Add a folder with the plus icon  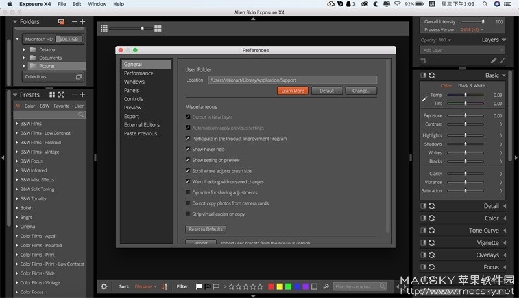click(83, 21)
